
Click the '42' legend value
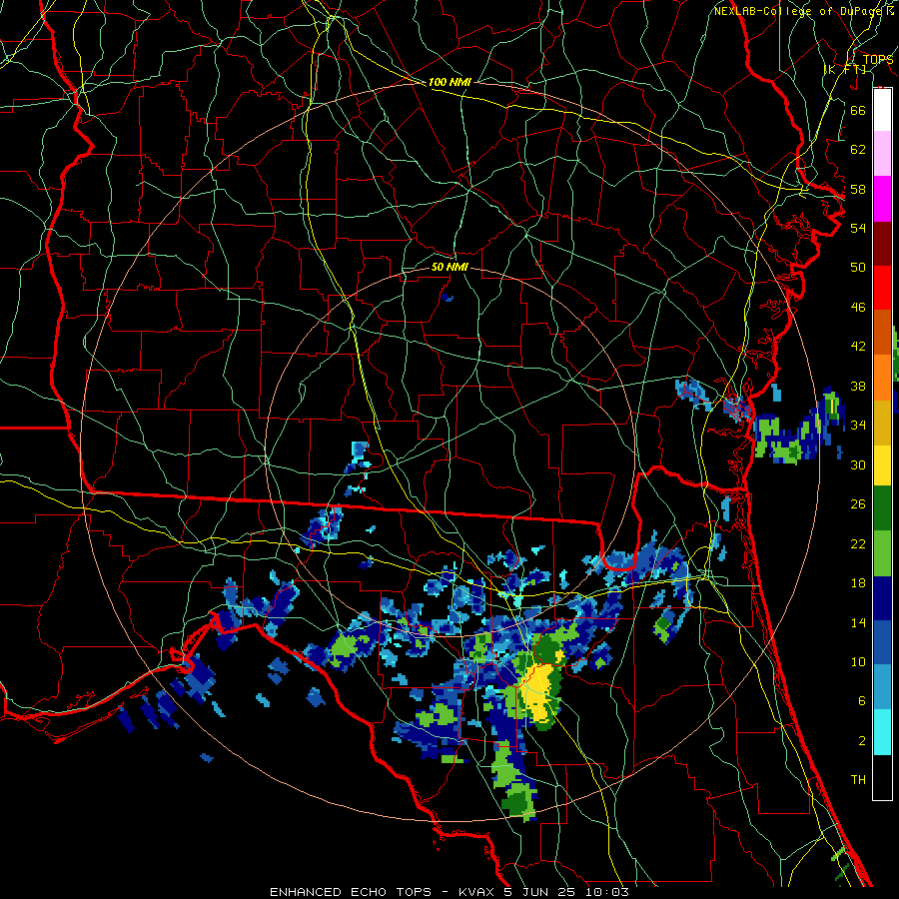pos(858,347)
